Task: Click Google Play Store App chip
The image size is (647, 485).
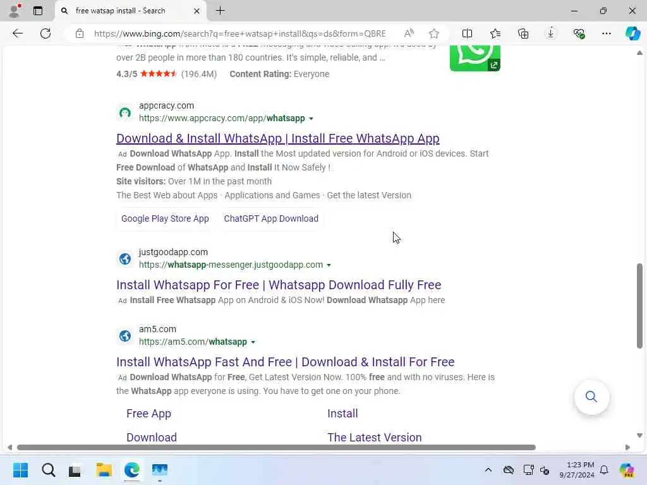Action: 165,219
